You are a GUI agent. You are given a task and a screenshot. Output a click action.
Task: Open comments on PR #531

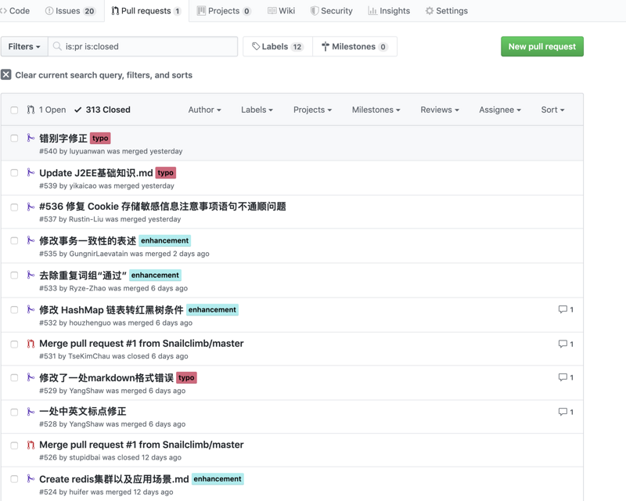click(566, 344)
